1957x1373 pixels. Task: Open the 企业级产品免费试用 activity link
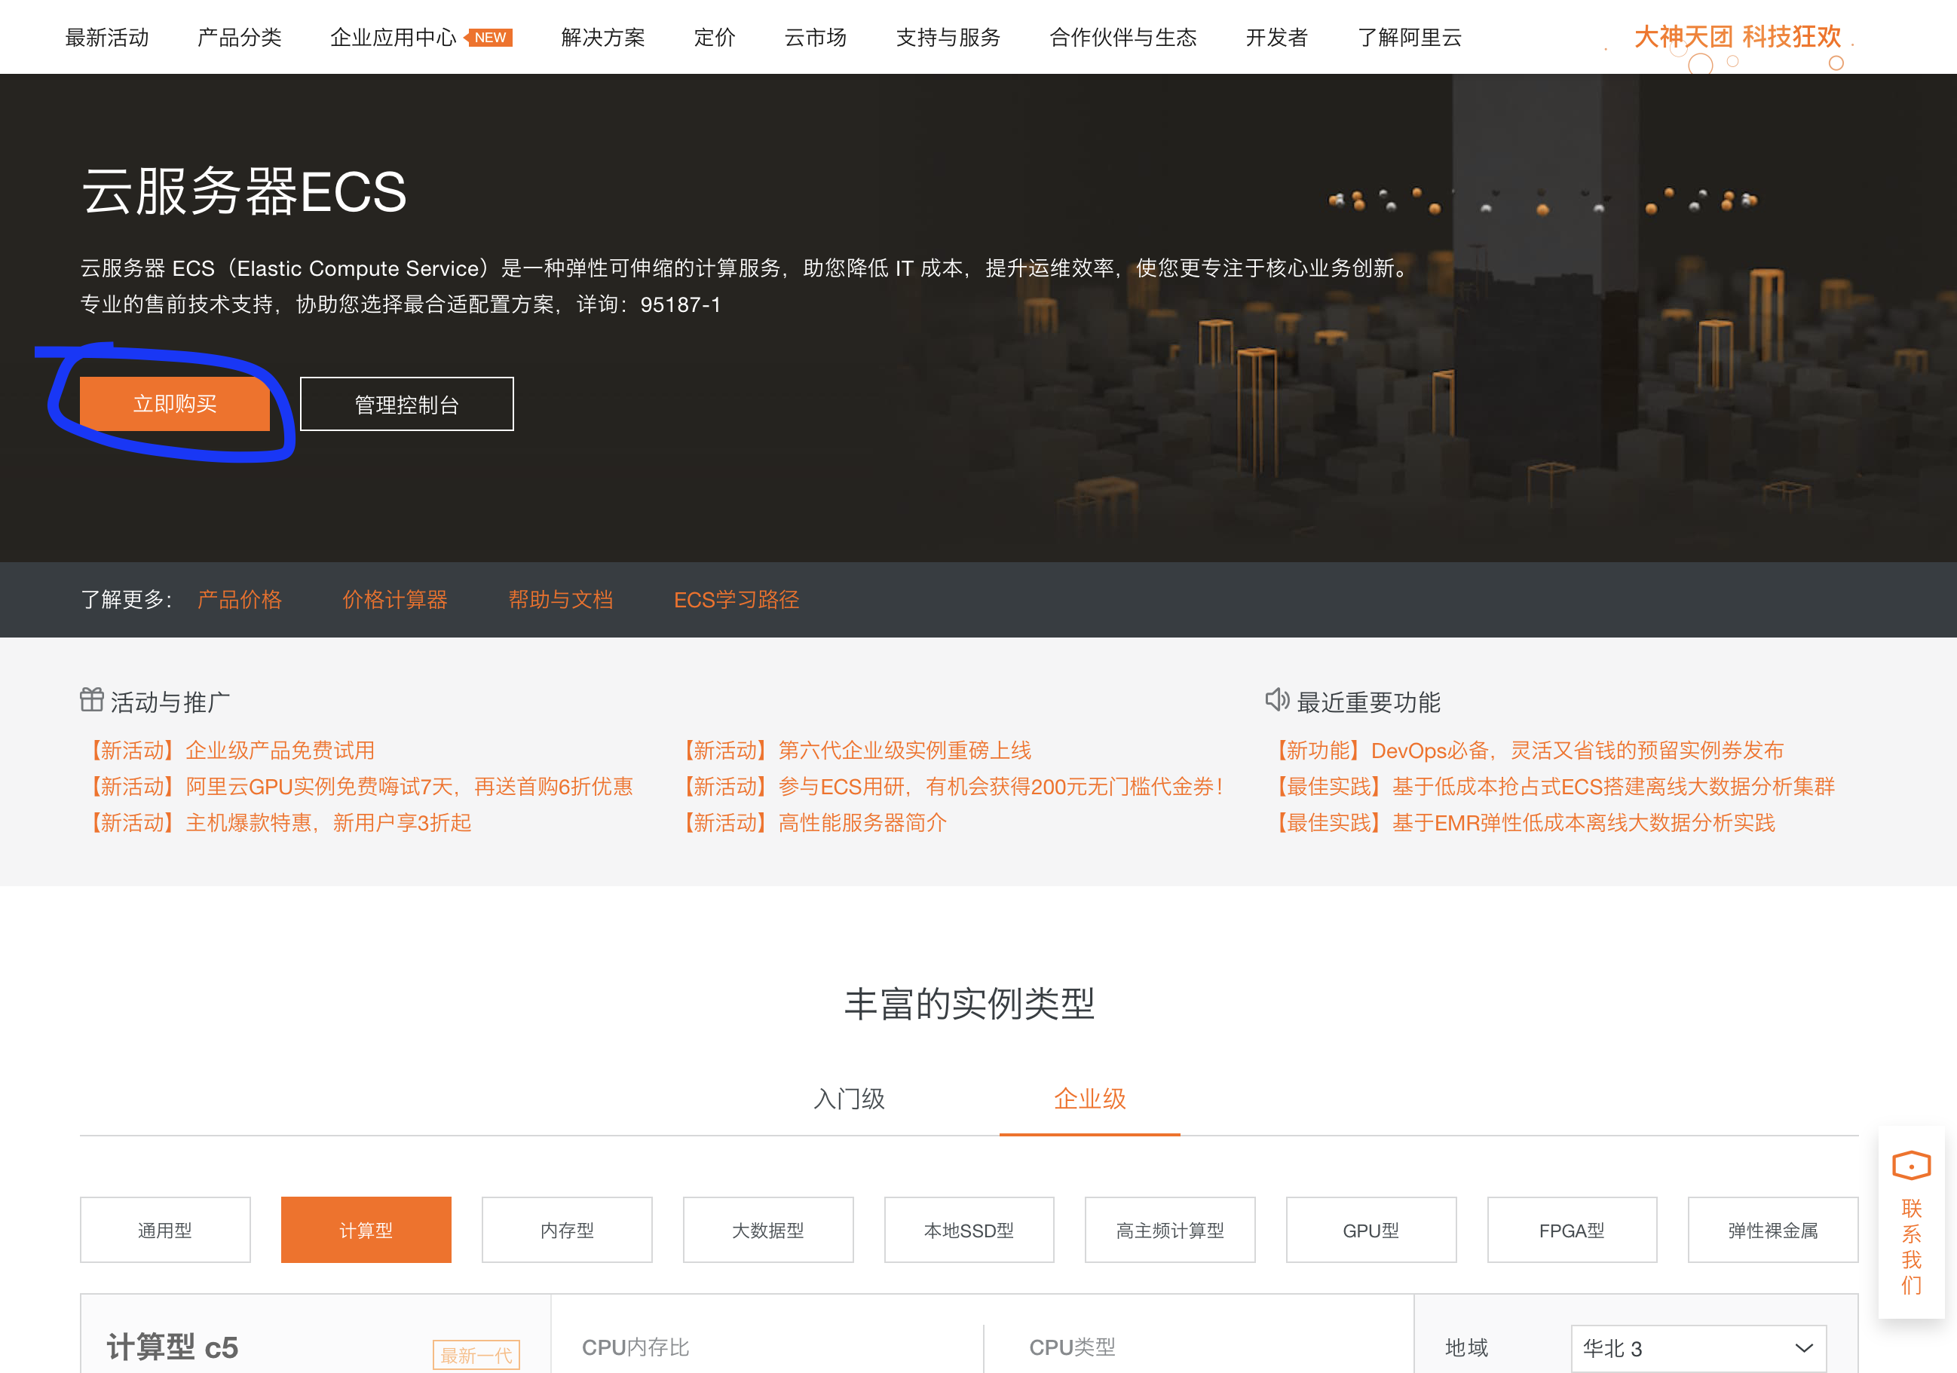pyautogui.click(x=234, y=750)
